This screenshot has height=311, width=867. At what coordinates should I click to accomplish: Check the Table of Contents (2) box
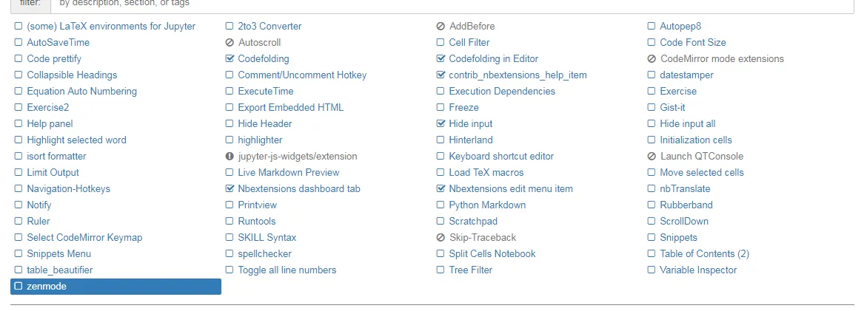(652, 254)
